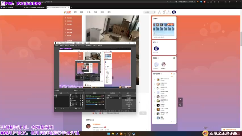Go to previous page of user rank list
This screenshot has height=136, width=242.
pos(172,122)
